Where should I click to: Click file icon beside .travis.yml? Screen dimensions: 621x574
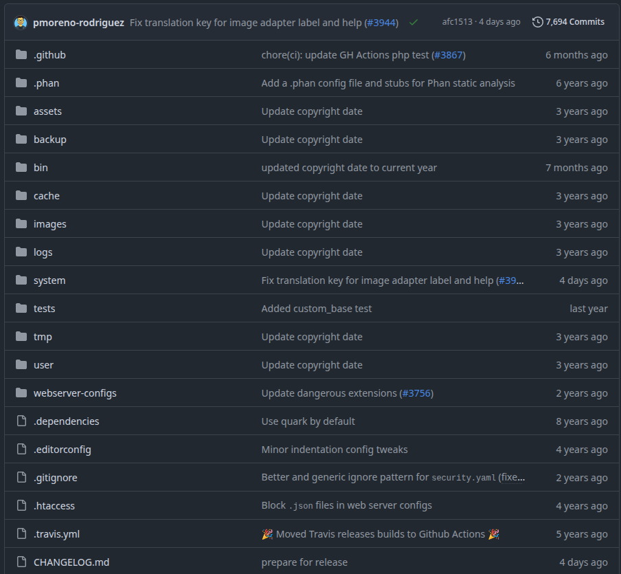[21, 534]
